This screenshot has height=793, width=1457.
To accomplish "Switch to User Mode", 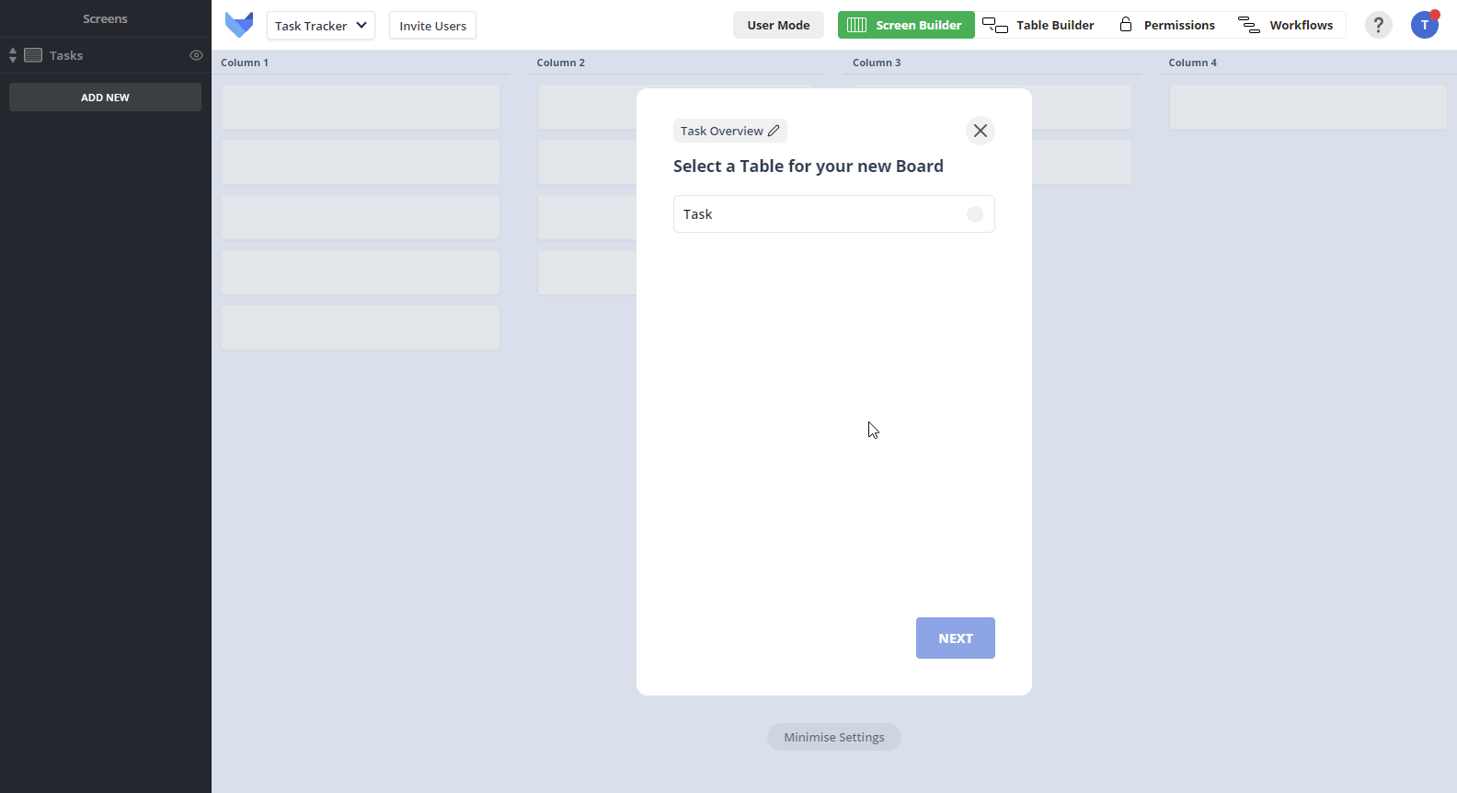I will 778,25.
